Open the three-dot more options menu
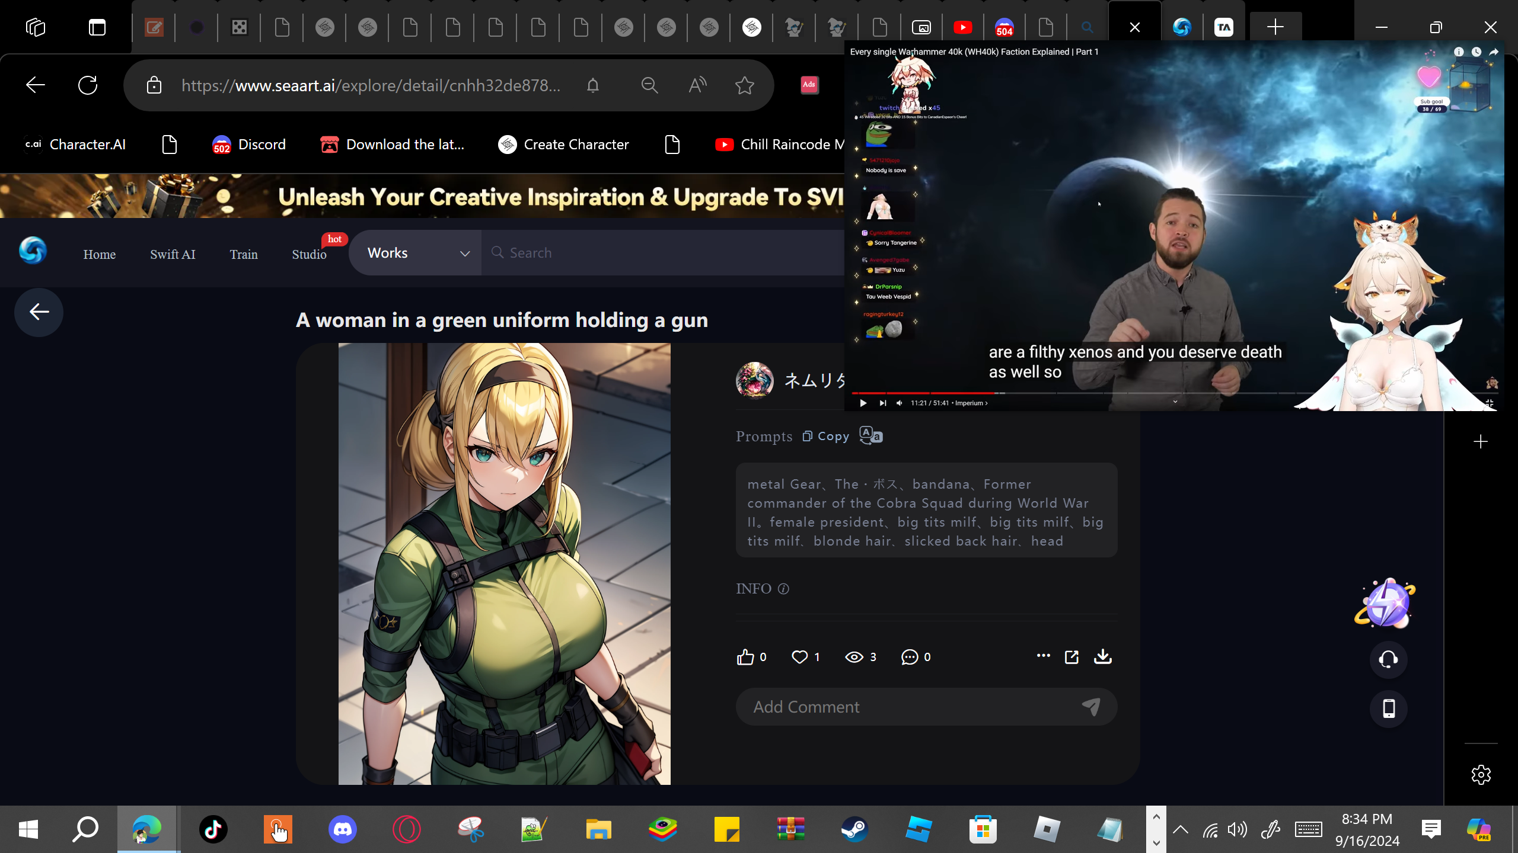This screenshot has height=853, width=1518. click(1044, 656)
